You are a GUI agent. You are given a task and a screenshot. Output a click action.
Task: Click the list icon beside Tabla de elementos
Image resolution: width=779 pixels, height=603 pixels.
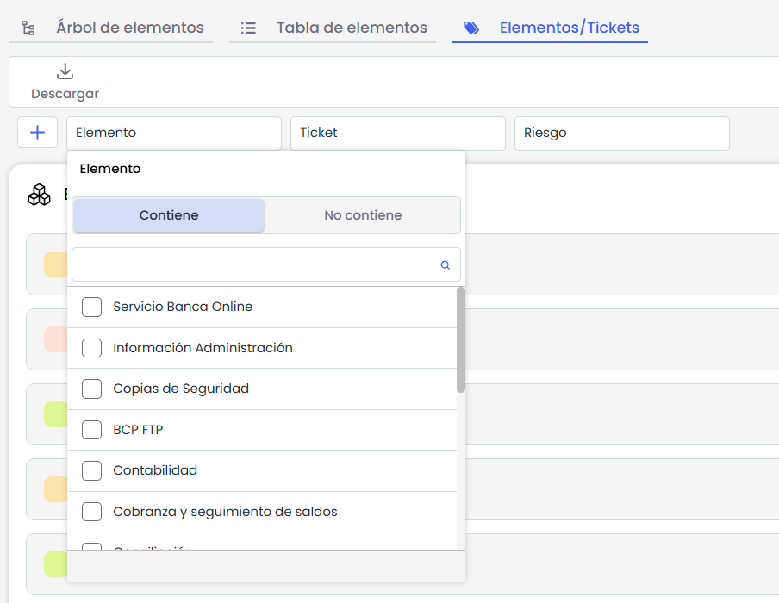click(x=248, y=28)
